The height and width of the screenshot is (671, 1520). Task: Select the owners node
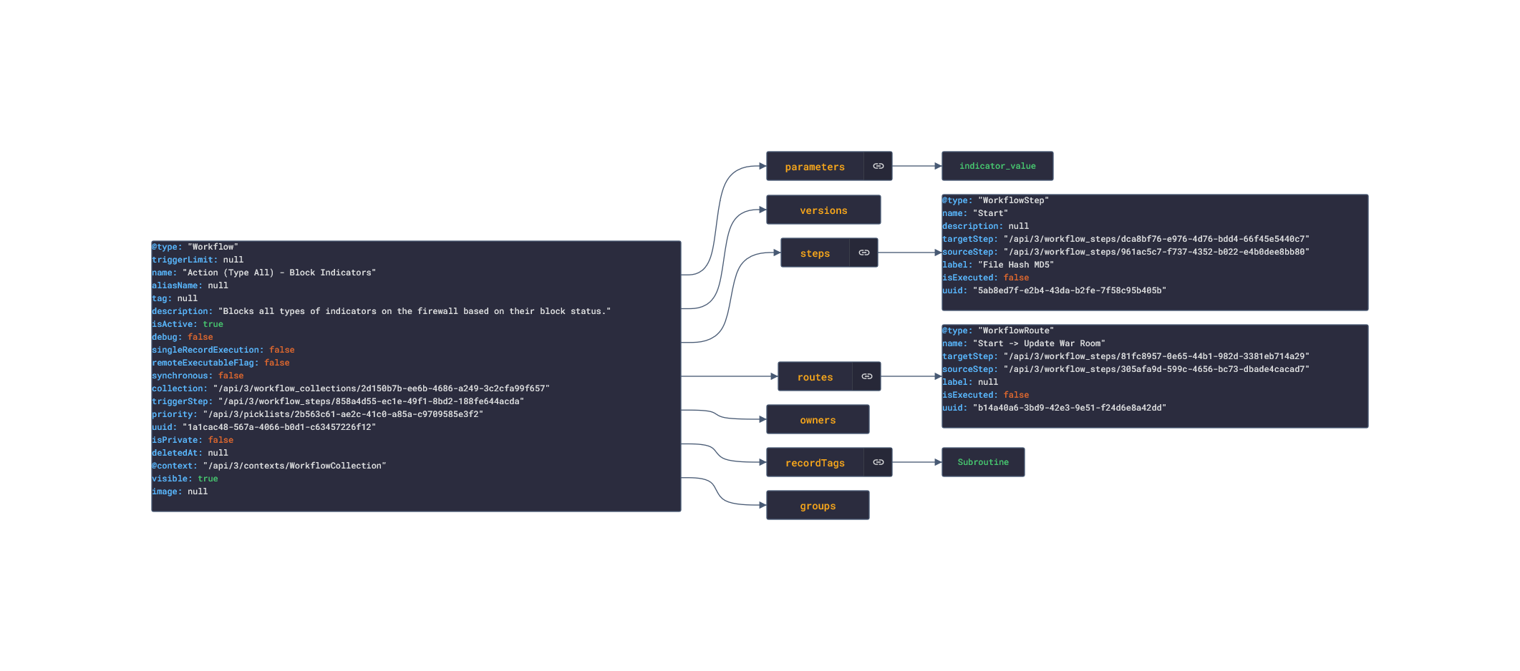(818, 419)
